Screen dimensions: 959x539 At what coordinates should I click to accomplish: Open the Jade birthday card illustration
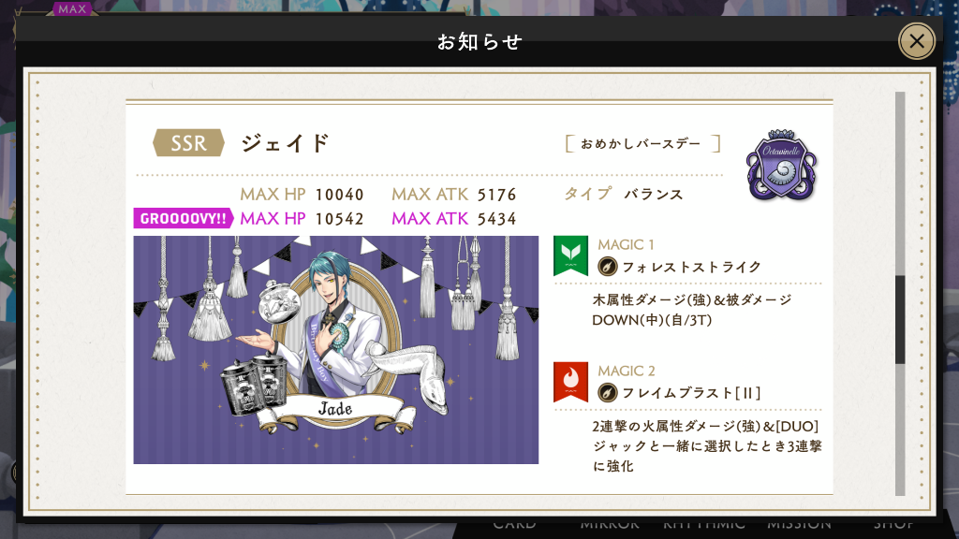(x=336, y=350)
